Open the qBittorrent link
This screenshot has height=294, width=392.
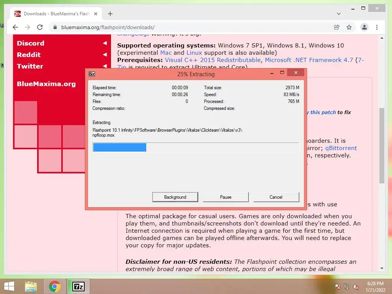(x=341, y=148)
